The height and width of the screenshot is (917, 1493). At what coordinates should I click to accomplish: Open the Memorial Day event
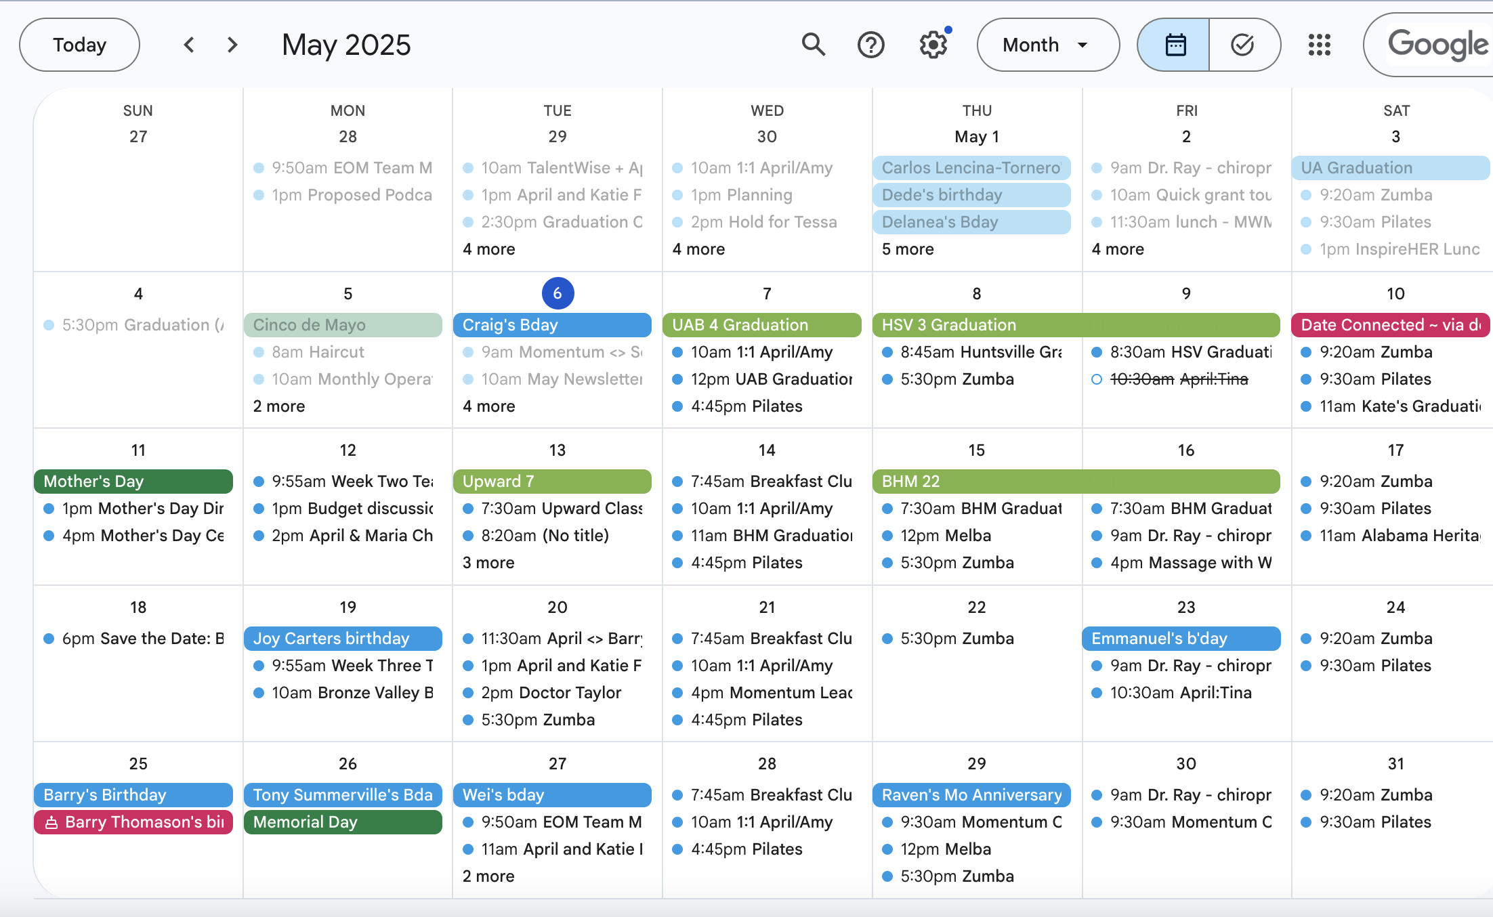click(x=342, y=822)
